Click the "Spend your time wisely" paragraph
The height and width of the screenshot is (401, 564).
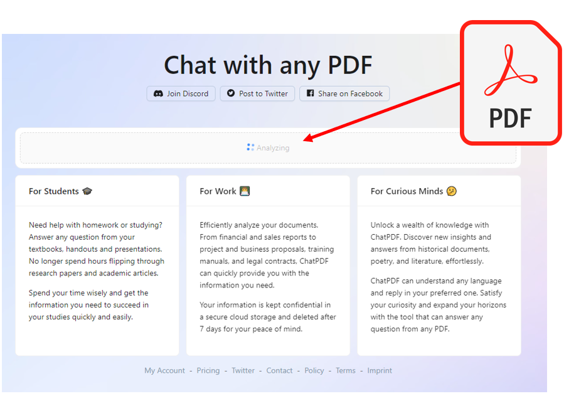89,304
